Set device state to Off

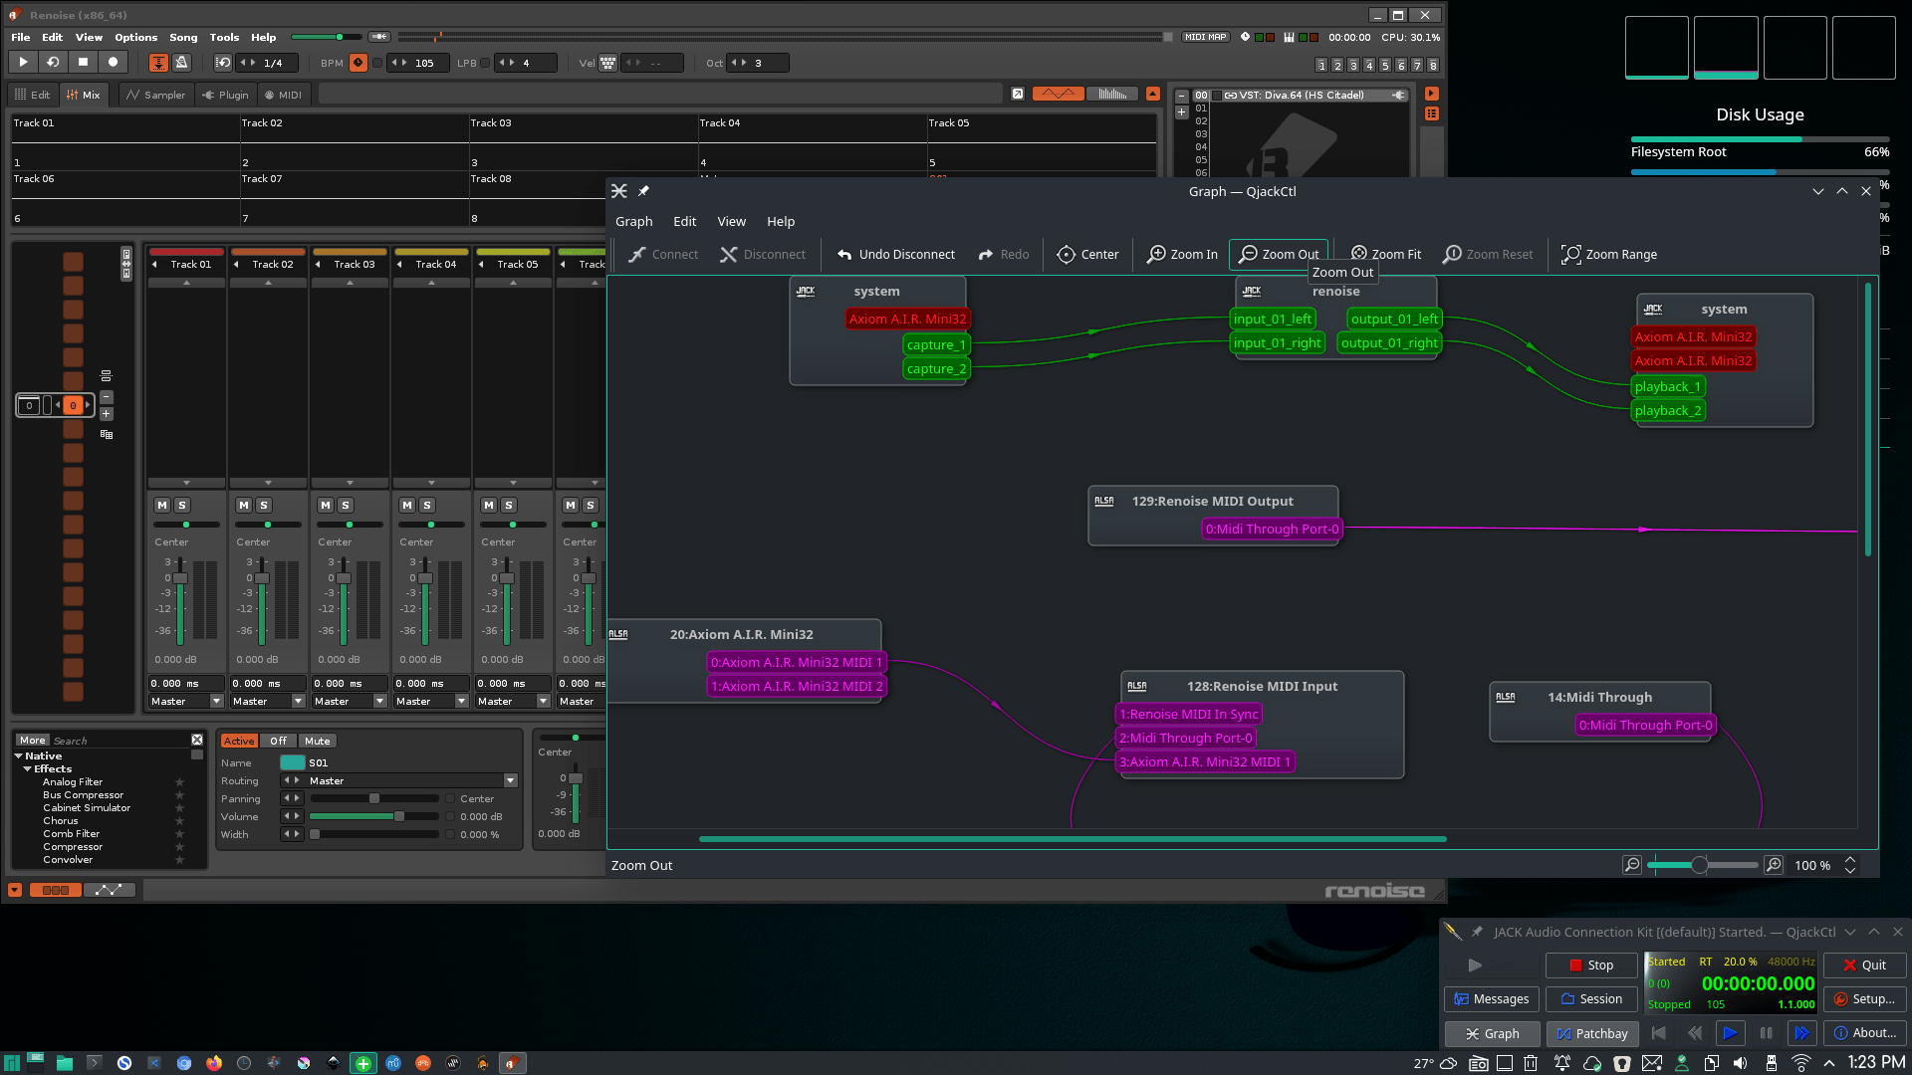click(278, 742)
